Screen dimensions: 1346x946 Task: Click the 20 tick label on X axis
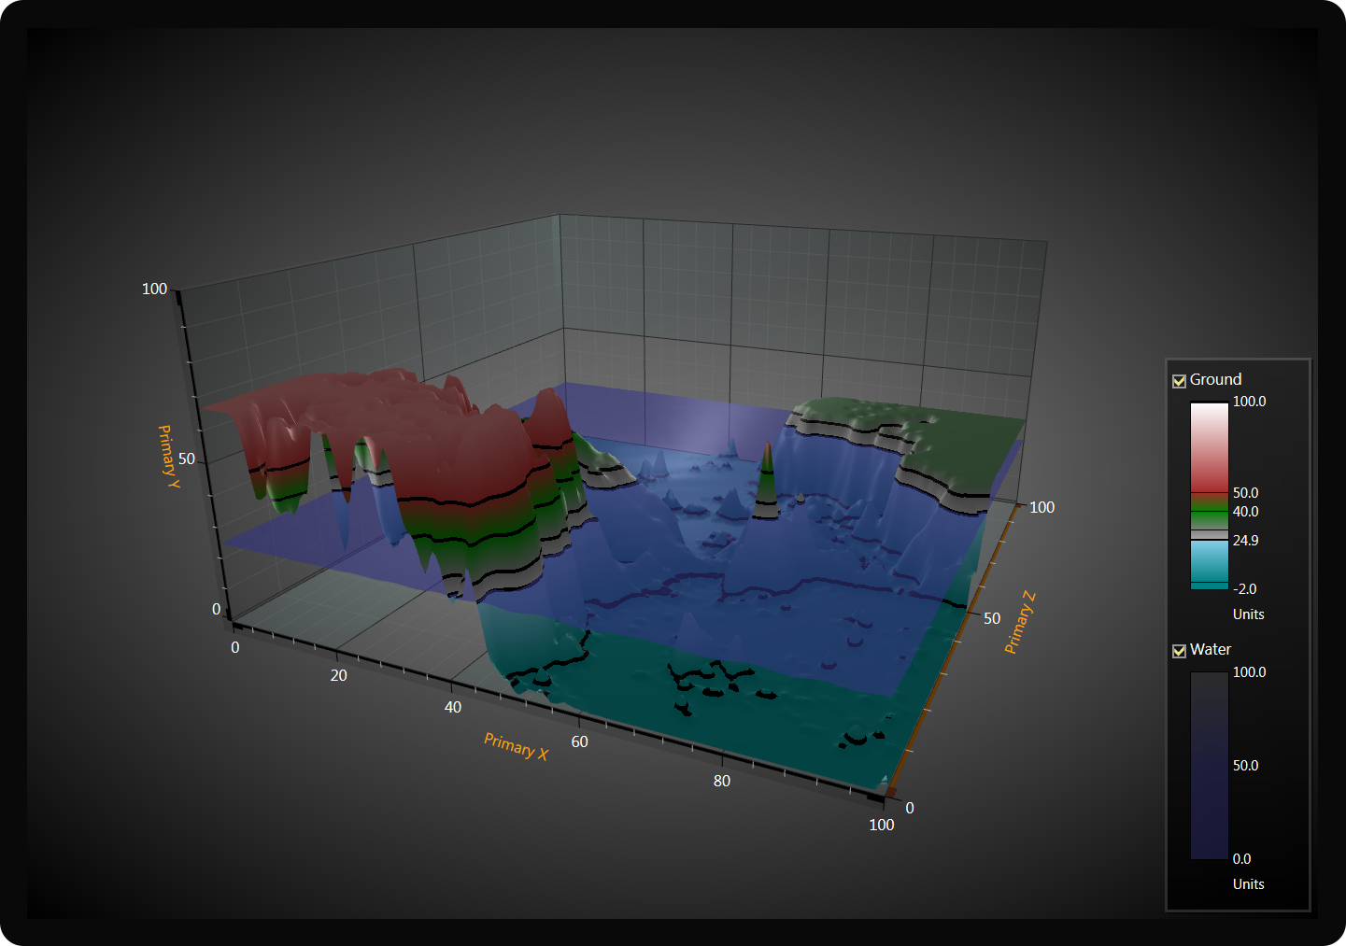338,675
